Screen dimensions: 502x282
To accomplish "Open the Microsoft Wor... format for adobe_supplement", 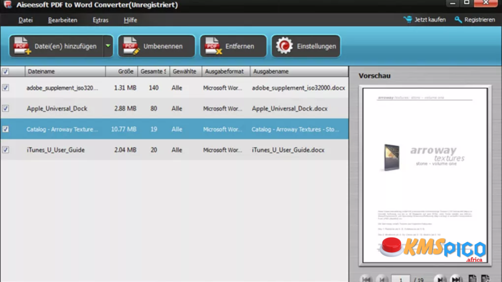I will click(222, 88).
